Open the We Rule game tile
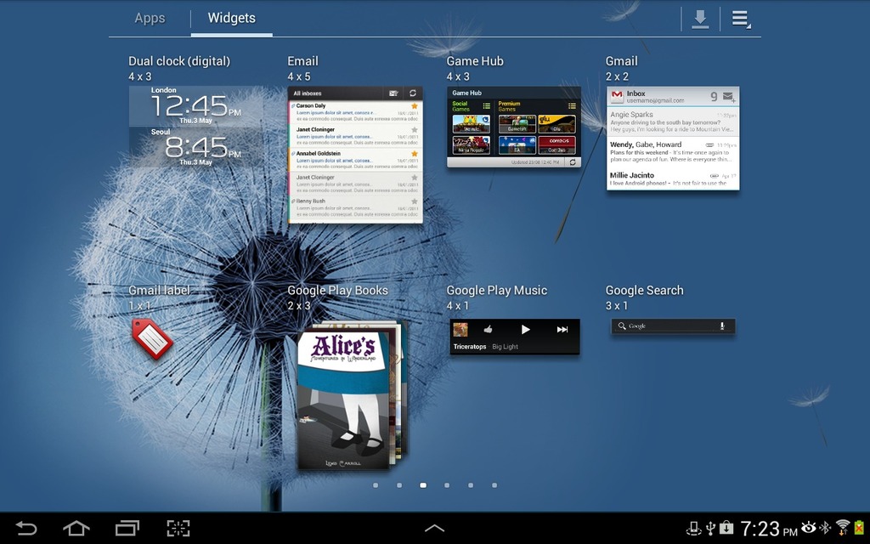Viewport: 870px width, 544px height. click(x=472, y=124)
